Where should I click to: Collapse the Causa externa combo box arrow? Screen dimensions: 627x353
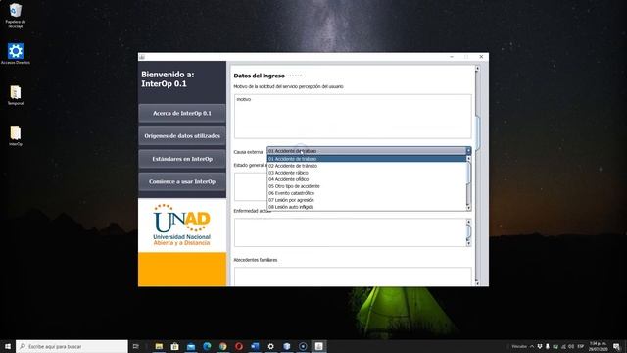468,151
